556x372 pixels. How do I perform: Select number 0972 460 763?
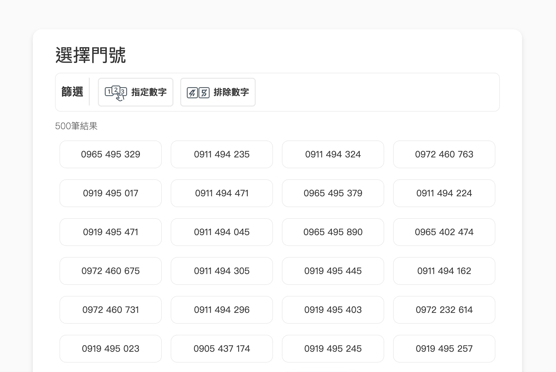point(444,154)
